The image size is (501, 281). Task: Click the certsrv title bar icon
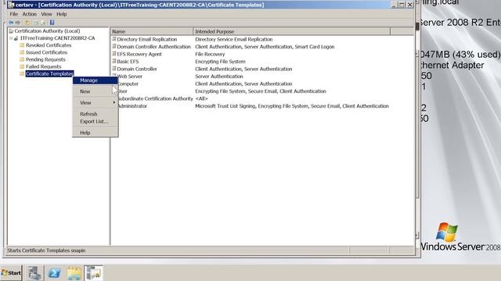pyautogui.click(x=11, y=5)
